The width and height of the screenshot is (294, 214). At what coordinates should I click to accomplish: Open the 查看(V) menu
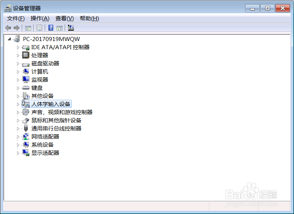[65, 18]
